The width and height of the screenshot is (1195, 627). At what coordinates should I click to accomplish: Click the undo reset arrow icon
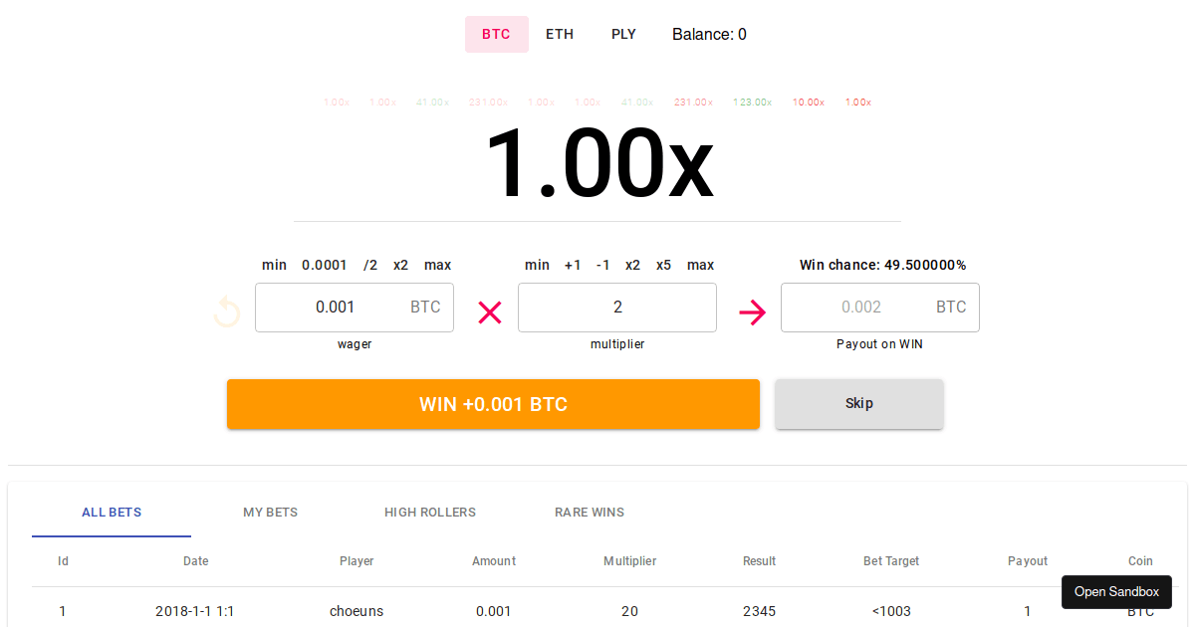pos(227,313)
